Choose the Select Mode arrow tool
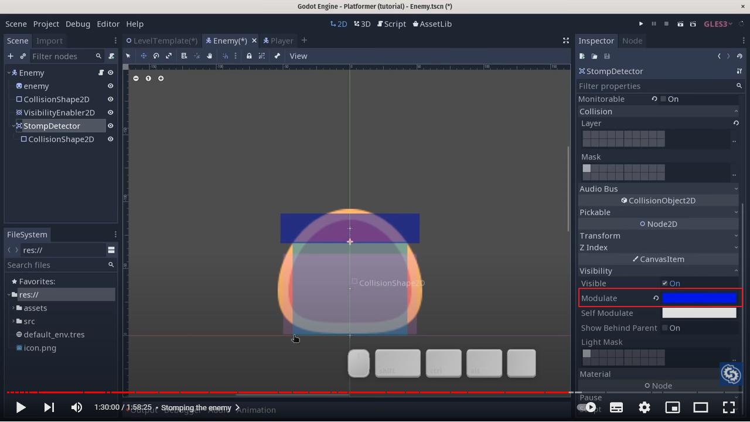750x422 pixels. pyautogui.click(x=128, y=56)
